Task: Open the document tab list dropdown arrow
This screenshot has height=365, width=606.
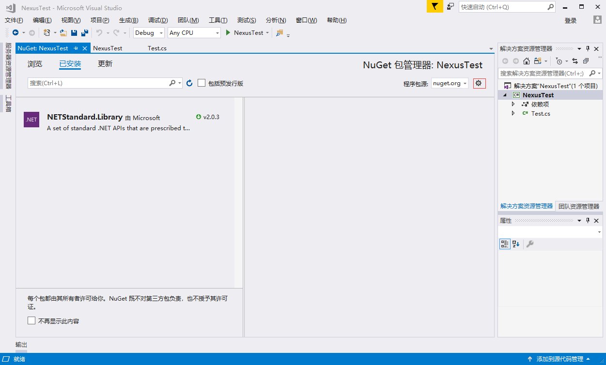Action: click(x=491, y=48)
